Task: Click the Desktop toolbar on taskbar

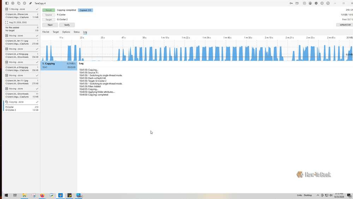Action: coord(308,195)
